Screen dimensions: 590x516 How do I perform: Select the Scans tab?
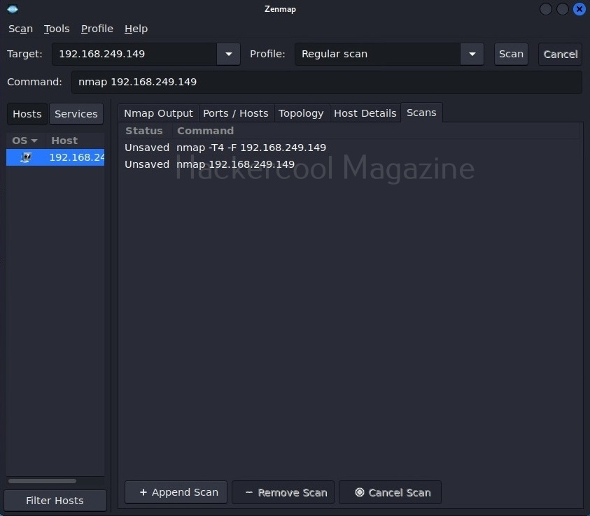click(421, 113)
